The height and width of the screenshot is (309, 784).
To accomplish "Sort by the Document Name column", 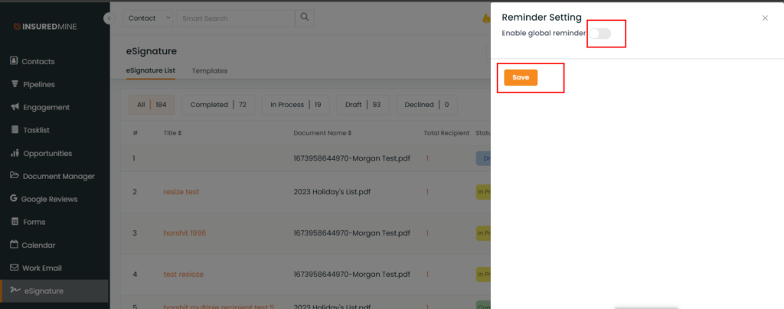I will pos(322,133).
